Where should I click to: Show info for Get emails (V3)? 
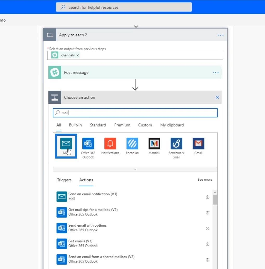[x=208, y=244]
